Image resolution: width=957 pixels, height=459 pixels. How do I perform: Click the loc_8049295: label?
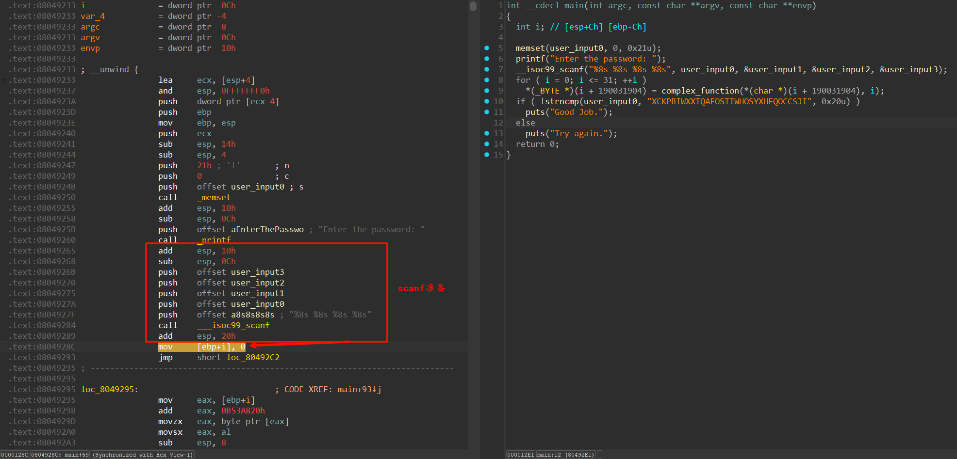point(110,389)
